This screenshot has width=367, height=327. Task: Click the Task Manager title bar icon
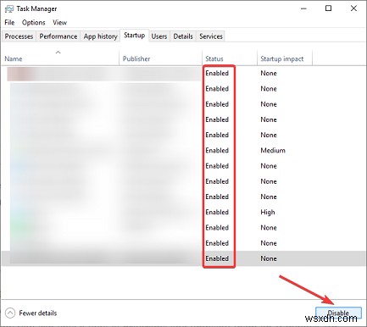(9, 8)
